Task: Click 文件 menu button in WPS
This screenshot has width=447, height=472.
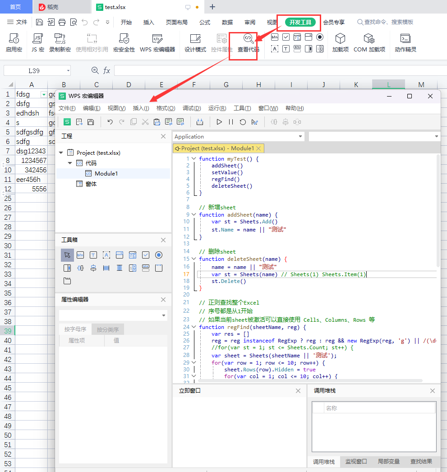Action: click(17, 22)
